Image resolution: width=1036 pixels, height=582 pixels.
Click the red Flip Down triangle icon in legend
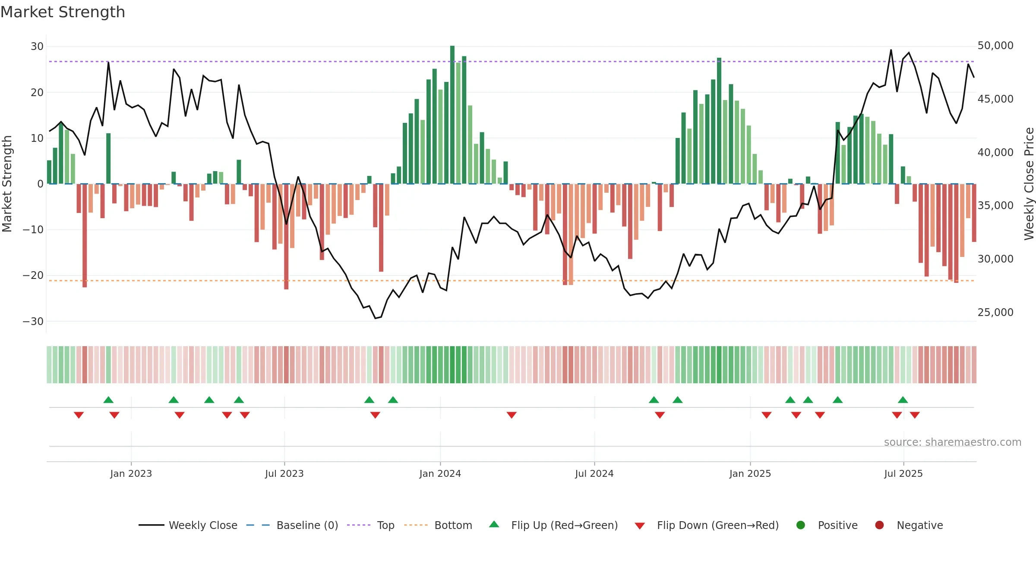tap(640, 526)
